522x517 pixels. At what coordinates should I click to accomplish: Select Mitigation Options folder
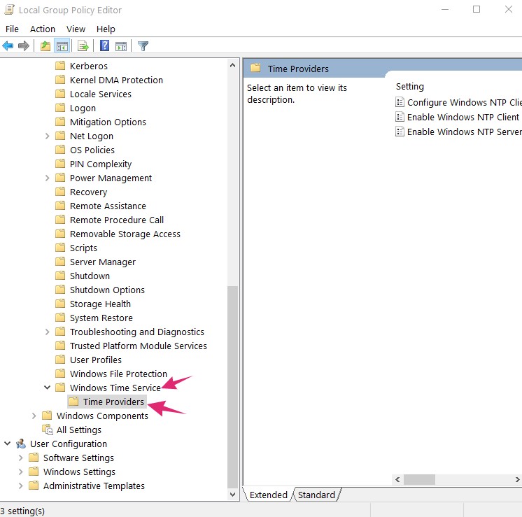(x=108, y=122)
